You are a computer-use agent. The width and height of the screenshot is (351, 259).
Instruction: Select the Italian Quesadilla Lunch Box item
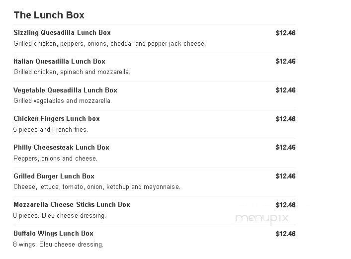(59, 61)
